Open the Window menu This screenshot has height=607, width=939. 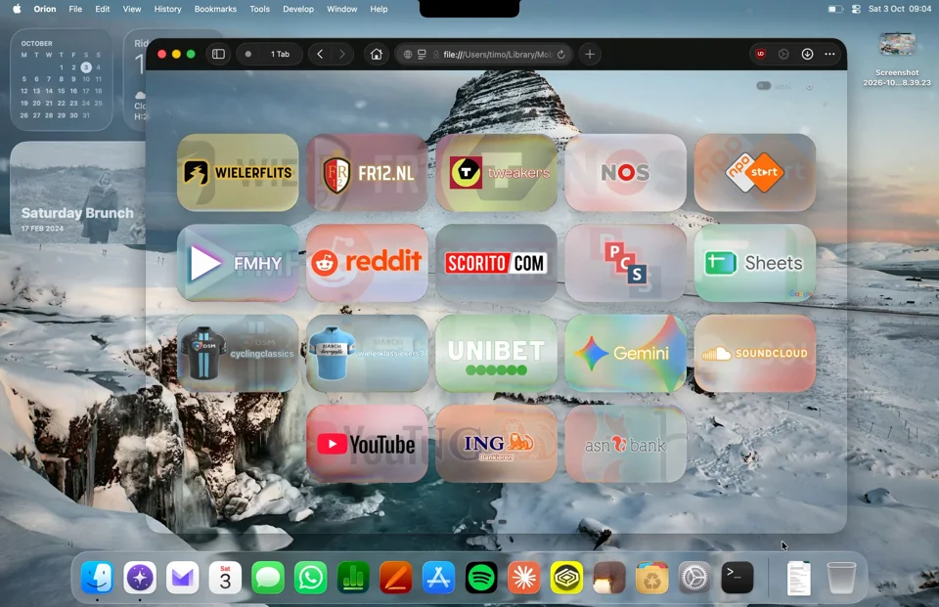click(342, 9)
